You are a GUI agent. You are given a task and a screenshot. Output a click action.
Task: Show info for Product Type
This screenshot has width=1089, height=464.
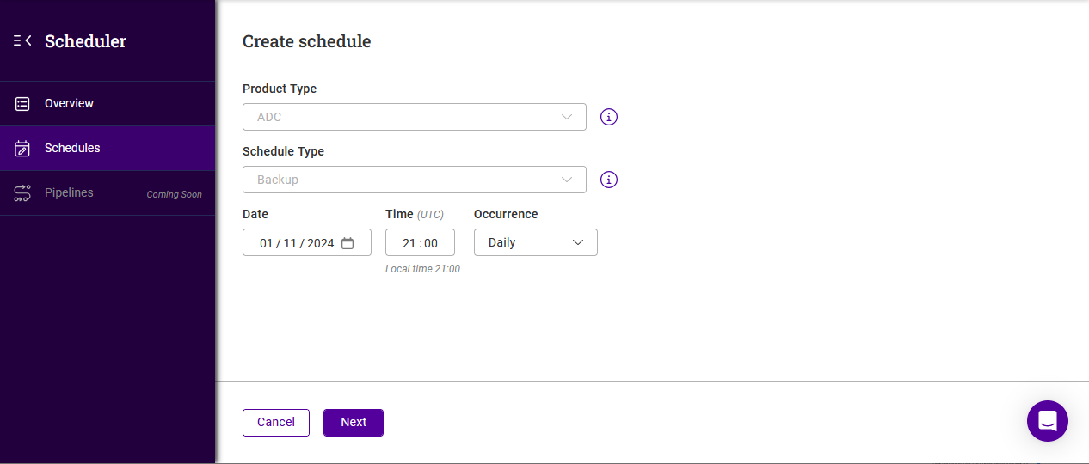pos(609,117)
